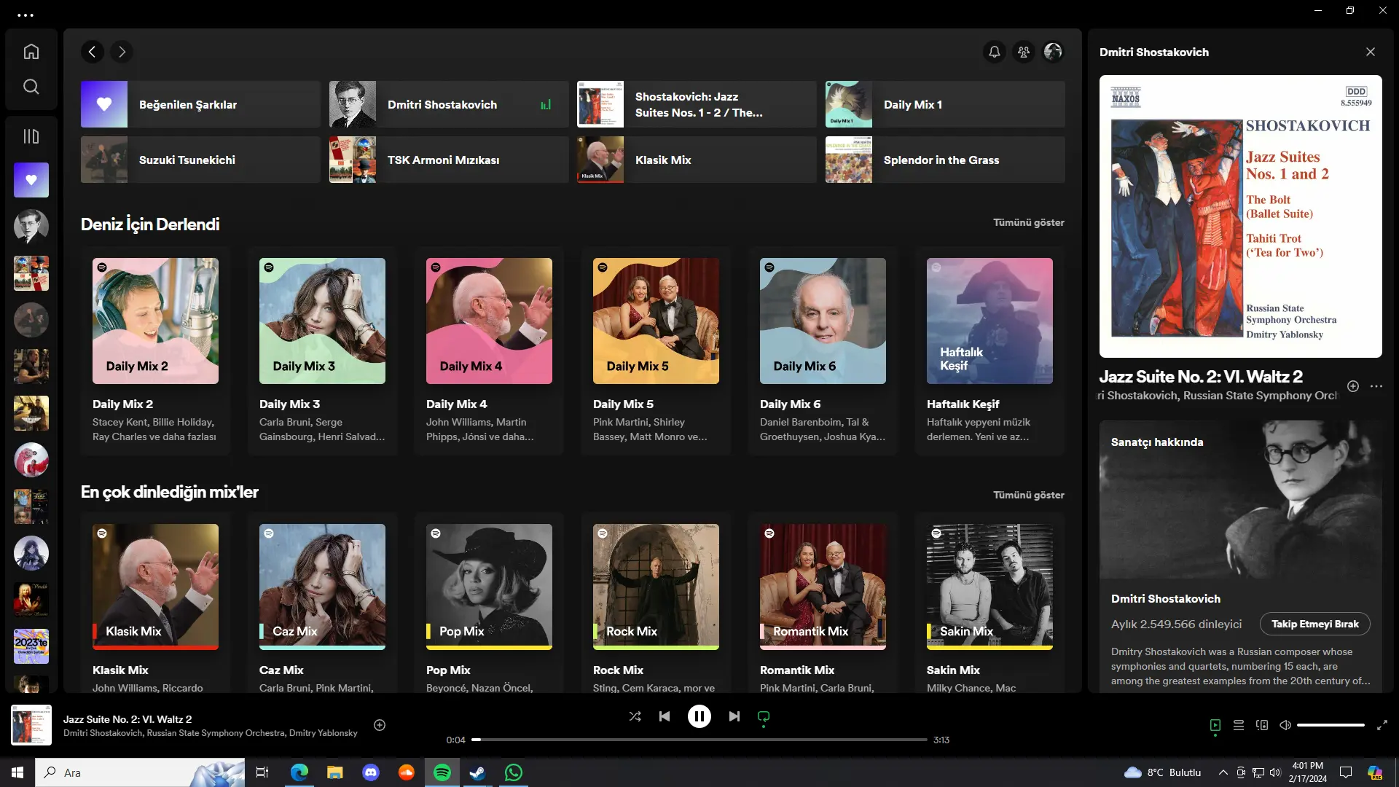Open Microsoft Edge from taskbar
Screen dimensions: 1399x787
click(299, 772)
